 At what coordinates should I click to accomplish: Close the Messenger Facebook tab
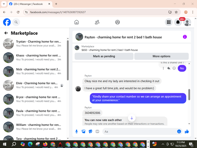coord(49,4)
